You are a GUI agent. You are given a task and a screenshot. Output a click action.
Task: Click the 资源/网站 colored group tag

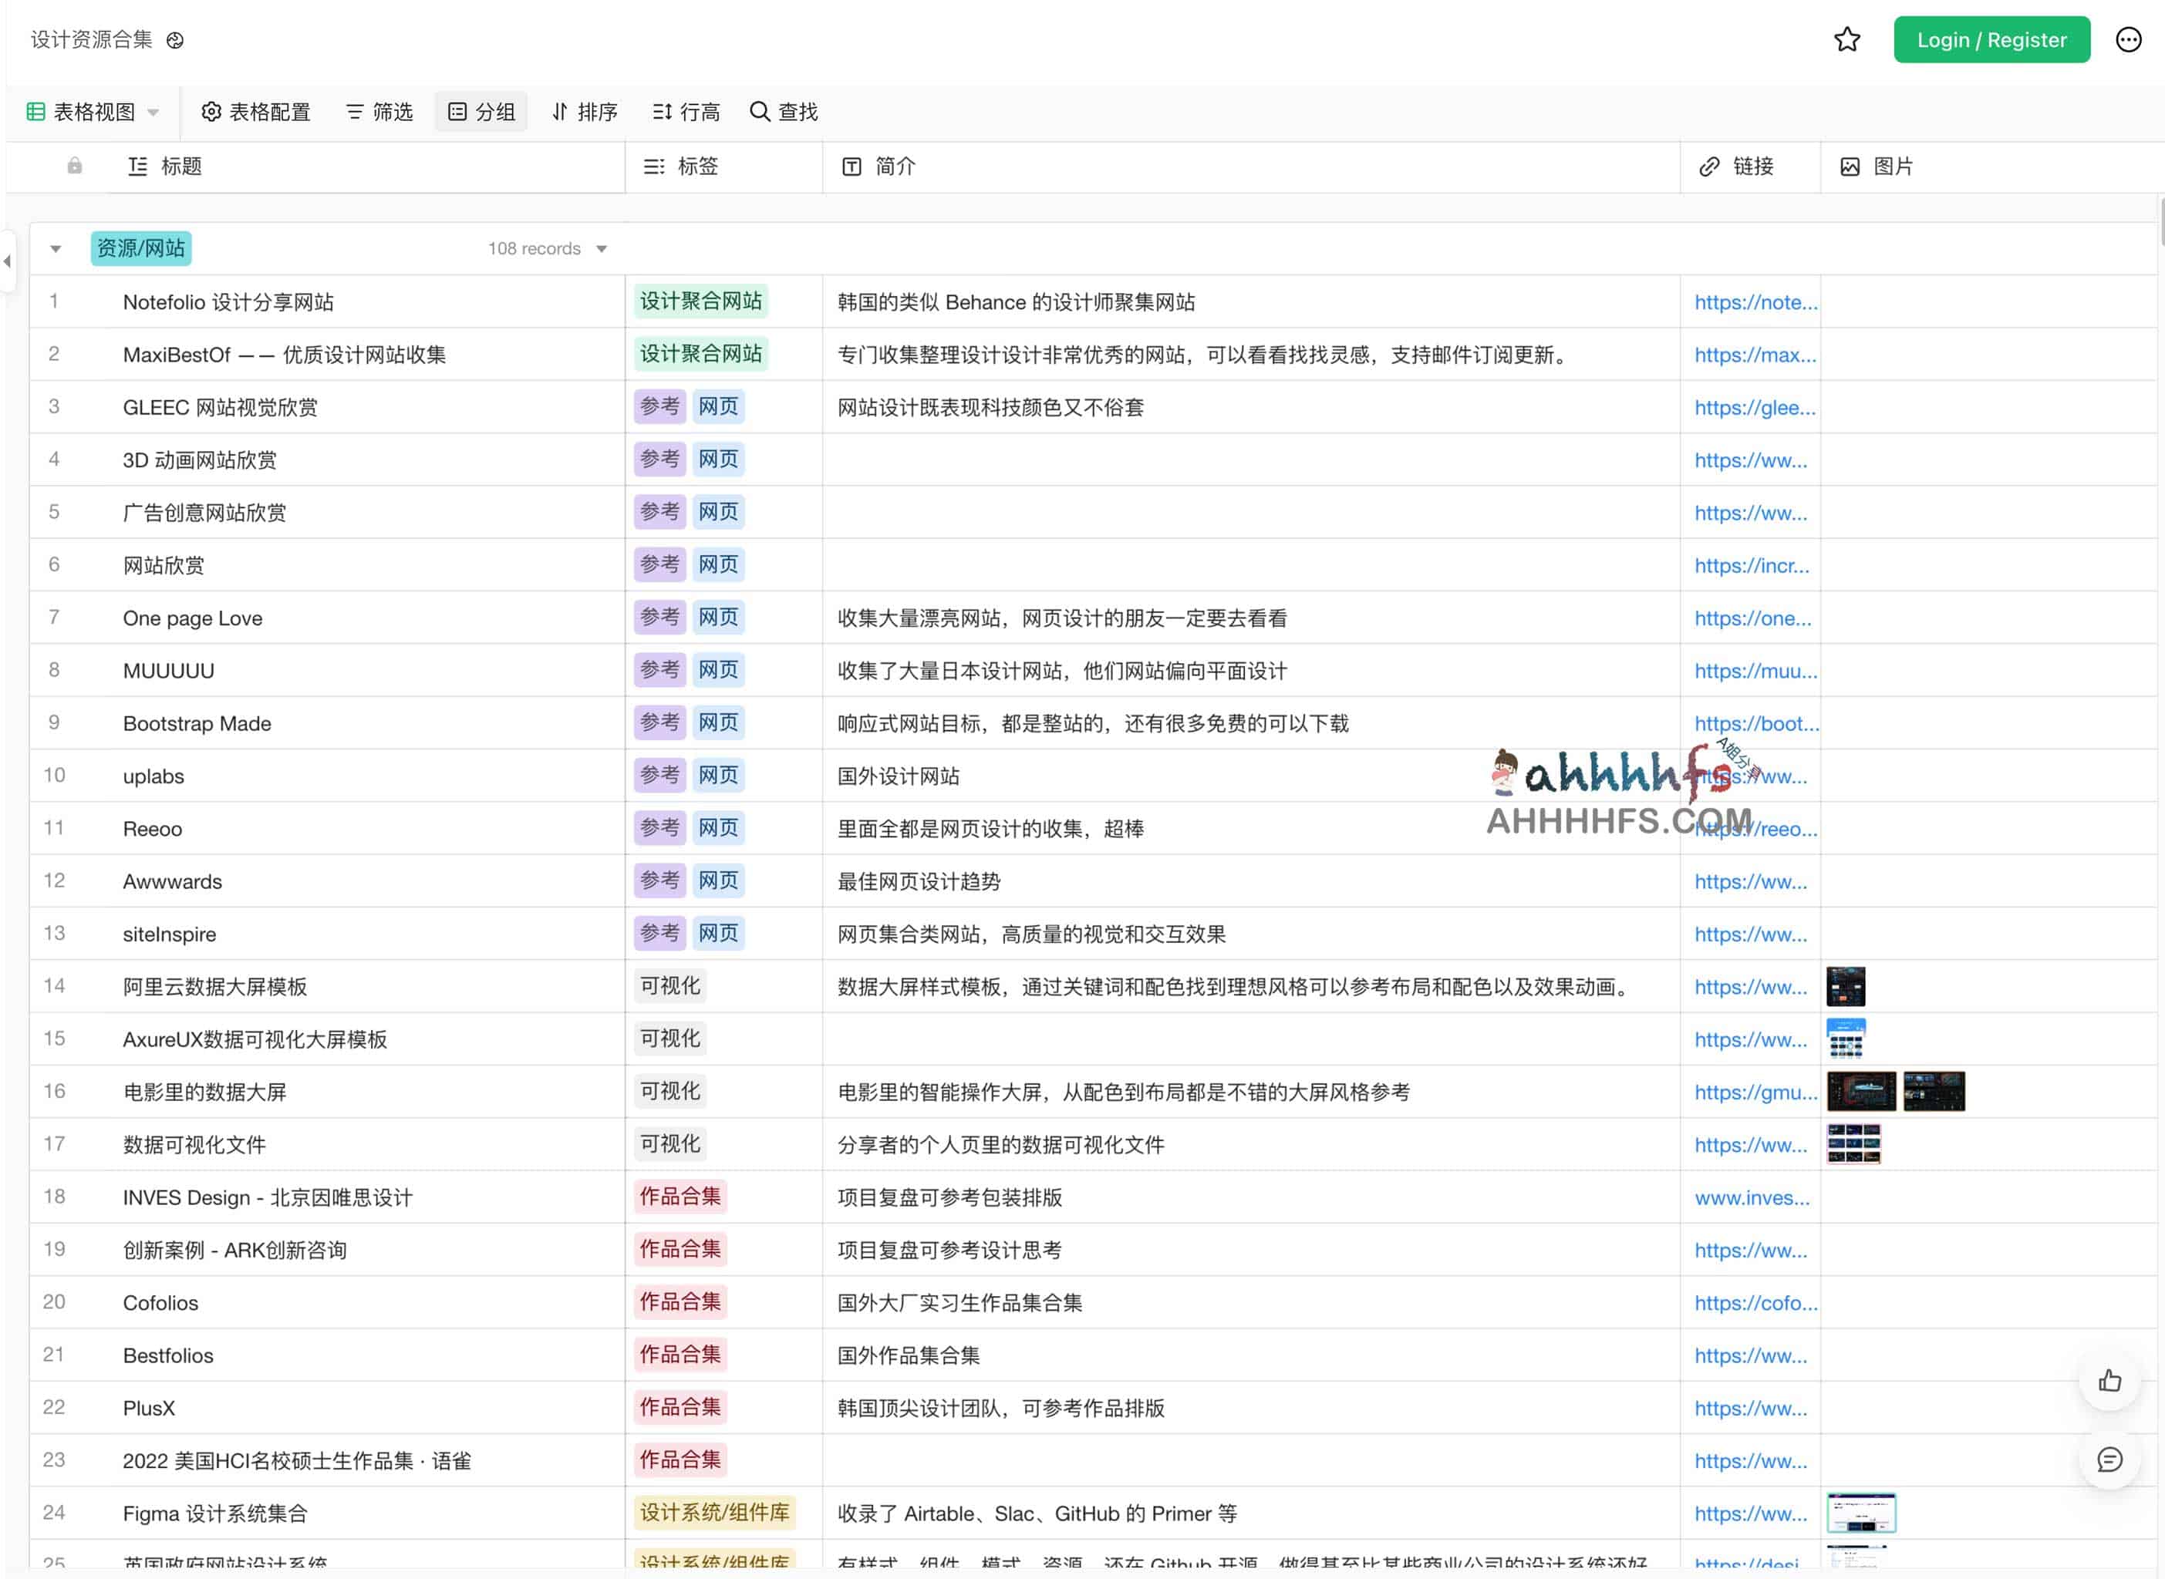click(140, 248)
